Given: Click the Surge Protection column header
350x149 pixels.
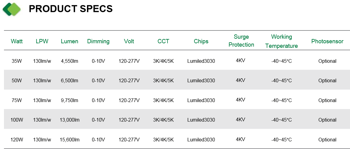Looking at the screenshot, I should click(x=241, y=41).
